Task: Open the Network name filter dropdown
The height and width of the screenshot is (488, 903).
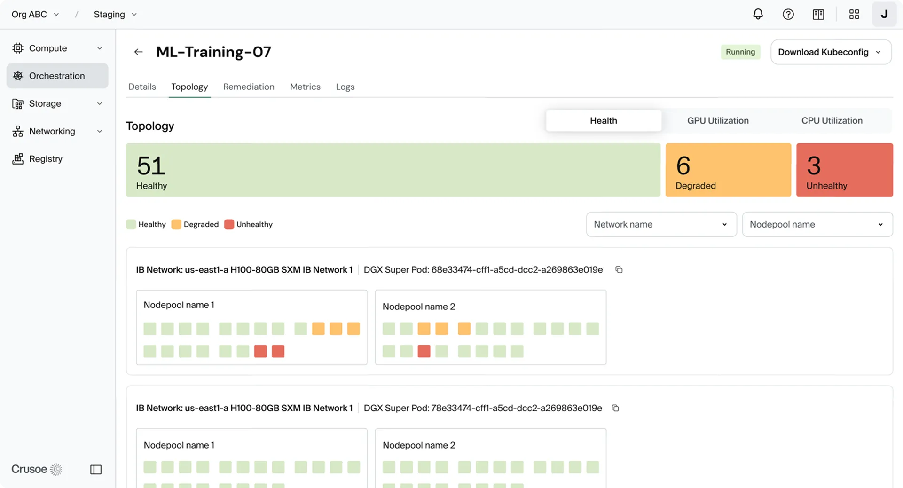Action: click(661, 224)
